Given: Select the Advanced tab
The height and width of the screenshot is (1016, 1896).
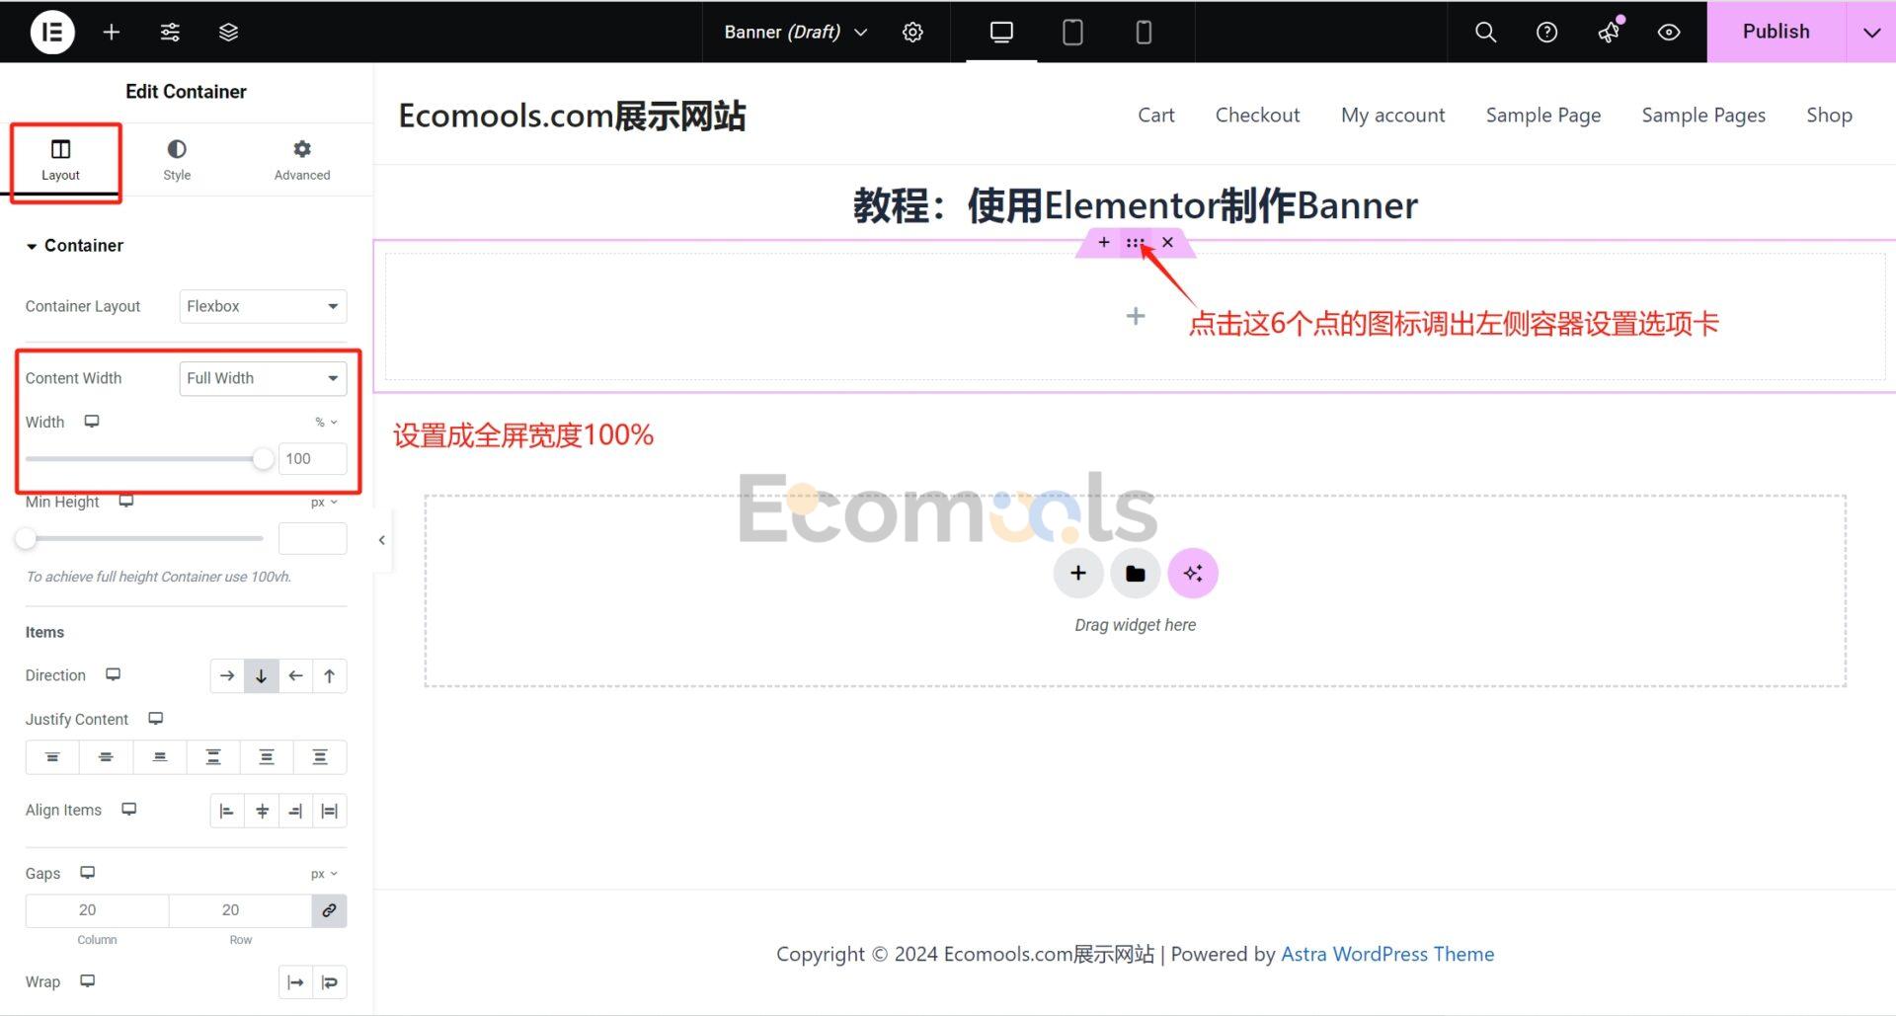Looking at the screenshot, I should point(302,160).
